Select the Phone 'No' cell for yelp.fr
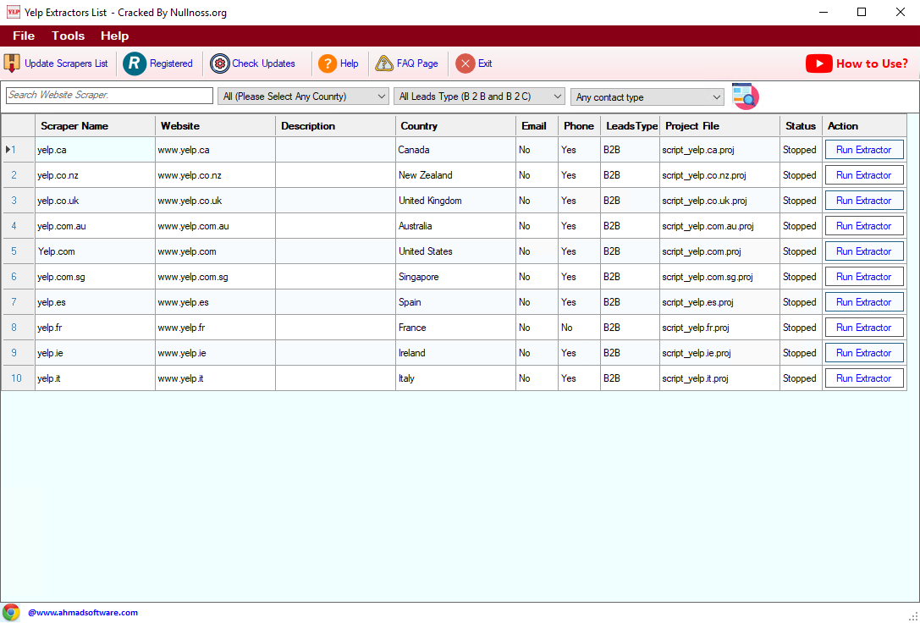The width and height of the screenshot is (920, 623). 579,328
